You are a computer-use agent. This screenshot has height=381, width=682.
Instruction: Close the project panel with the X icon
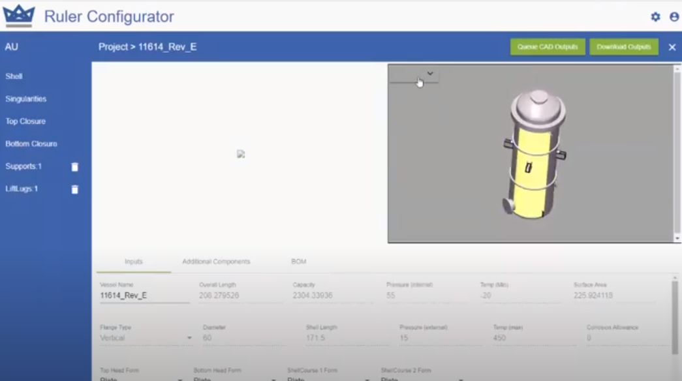[x=672, y=47]
